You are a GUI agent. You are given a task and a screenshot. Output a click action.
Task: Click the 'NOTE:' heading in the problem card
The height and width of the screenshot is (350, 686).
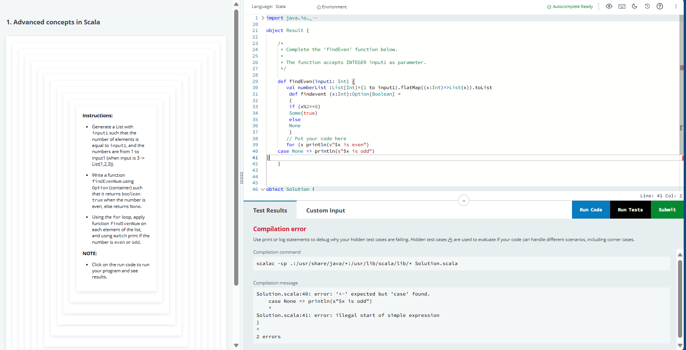tap(90, 253)
